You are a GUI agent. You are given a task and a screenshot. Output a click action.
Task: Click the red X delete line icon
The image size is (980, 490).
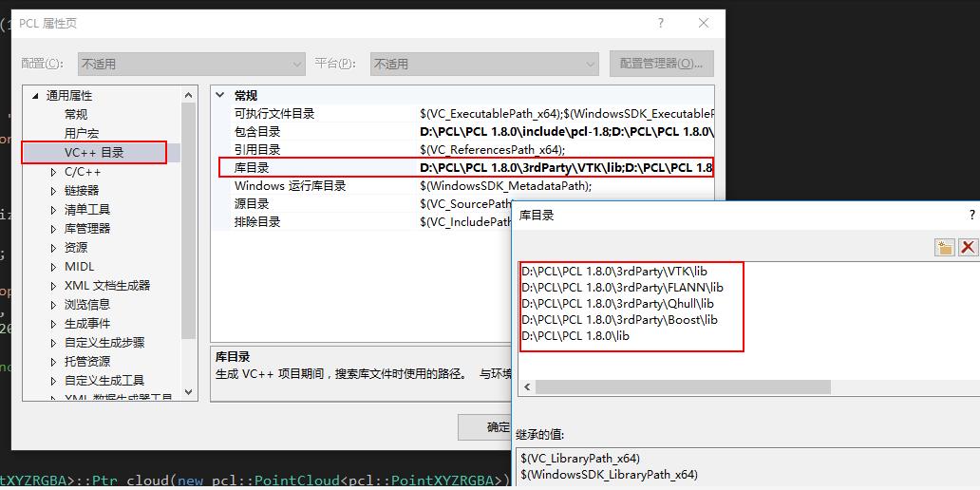[968, 247]
